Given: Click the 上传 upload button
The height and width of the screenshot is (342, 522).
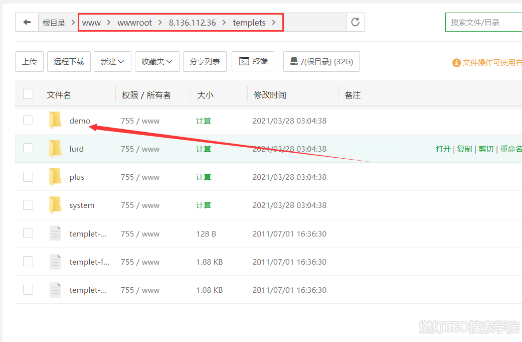Looking at the screenshot, I should [29, 61].
